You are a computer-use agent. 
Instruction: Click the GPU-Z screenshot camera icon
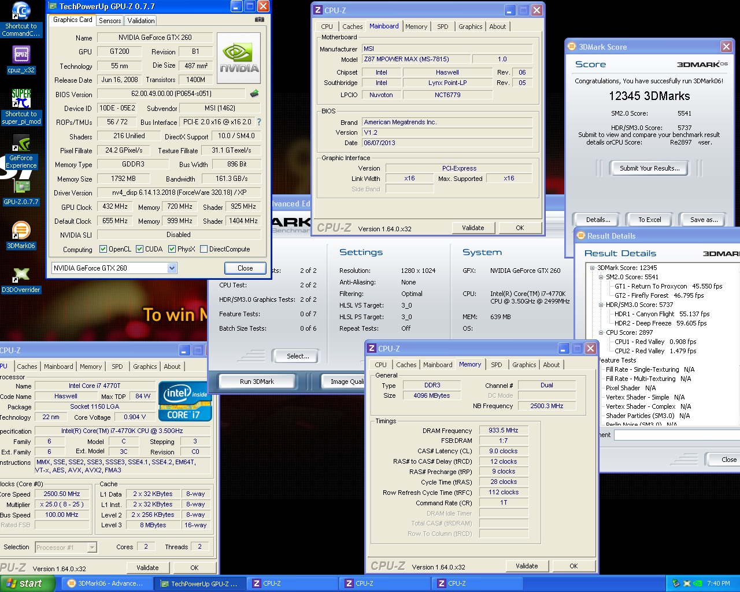coord(260,20)
